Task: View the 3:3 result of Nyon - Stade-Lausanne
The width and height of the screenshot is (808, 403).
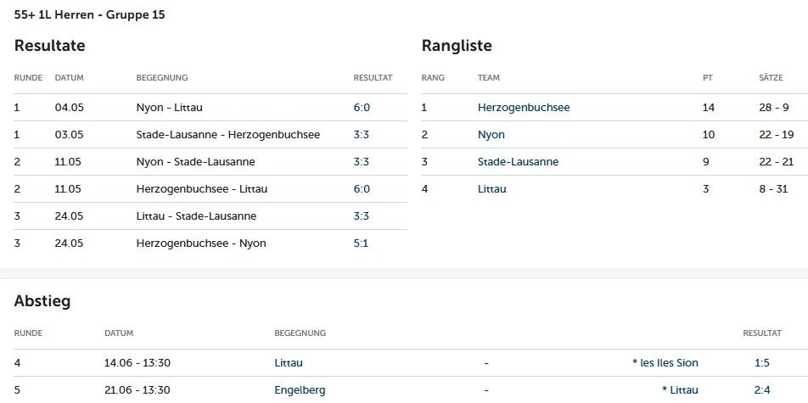Action: pyautogui.click(x=362, y=162)
